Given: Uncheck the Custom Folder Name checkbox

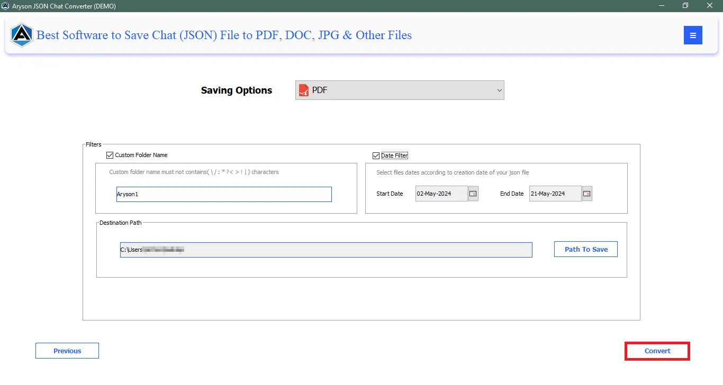Looking at the screenshot, I should [110, 155].
